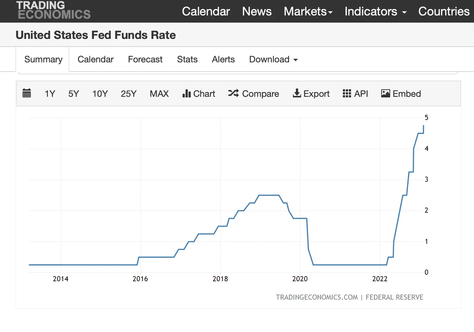
Task: Switch chart to 10Y range
Action: (x=100, y=94)
